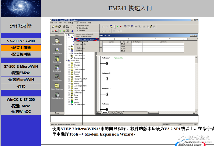Switch to SBR_0 tab

[x=112, y=113]
